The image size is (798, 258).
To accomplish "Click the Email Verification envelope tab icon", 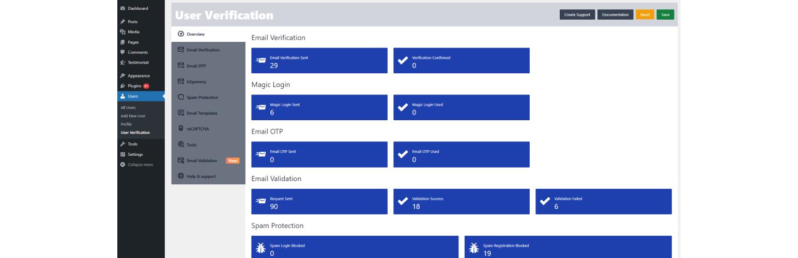I will pos(181,50).
